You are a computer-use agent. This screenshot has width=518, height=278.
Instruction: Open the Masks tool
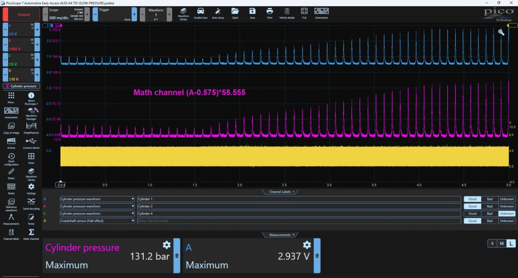coord(11,189)
